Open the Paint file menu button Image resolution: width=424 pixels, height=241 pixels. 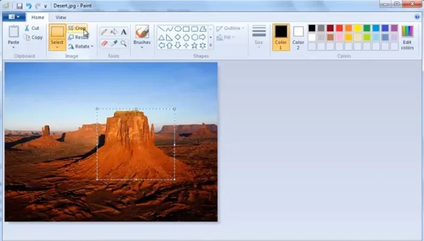(x=13, y=17)
